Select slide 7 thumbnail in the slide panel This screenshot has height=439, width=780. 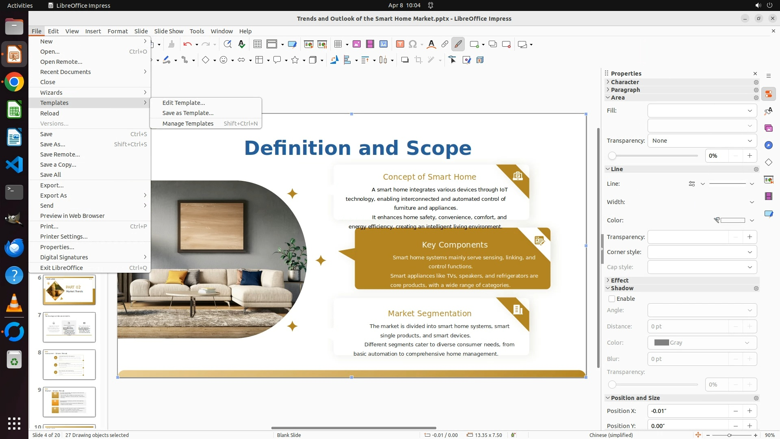click(x=69, y=327)
